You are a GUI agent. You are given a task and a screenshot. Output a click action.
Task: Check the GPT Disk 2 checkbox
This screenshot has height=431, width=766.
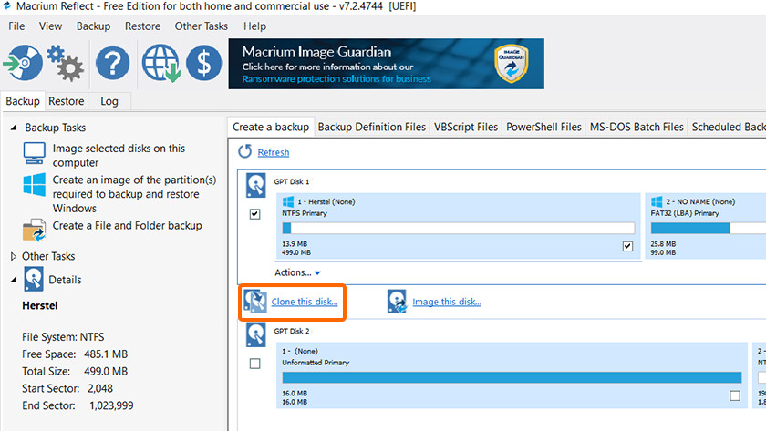254,364
